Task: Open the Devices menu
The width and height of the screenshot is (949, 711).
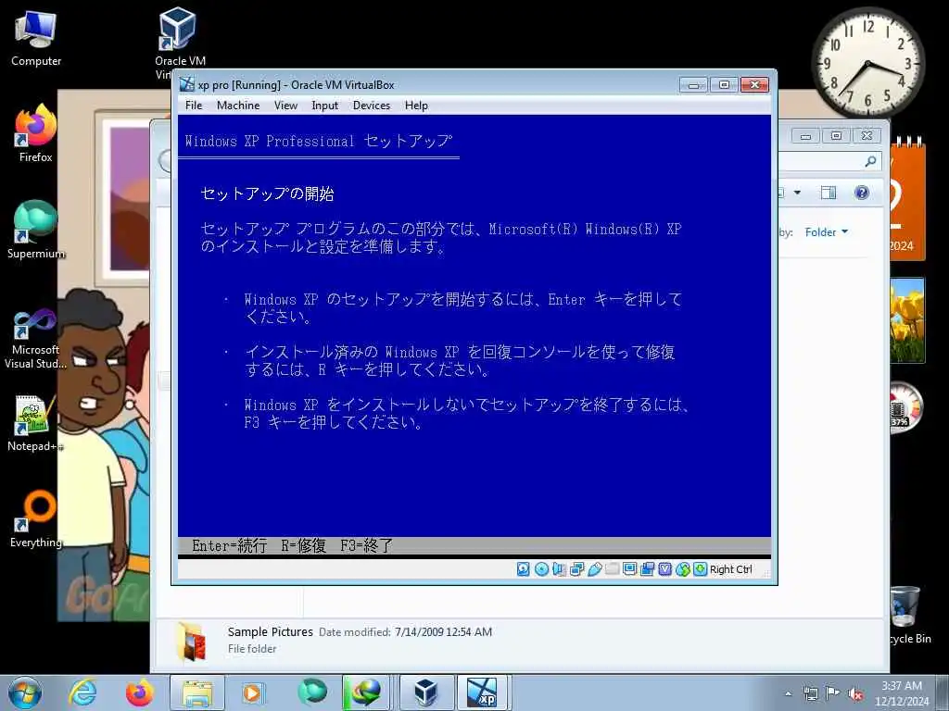Action: (x=372, y=106)
